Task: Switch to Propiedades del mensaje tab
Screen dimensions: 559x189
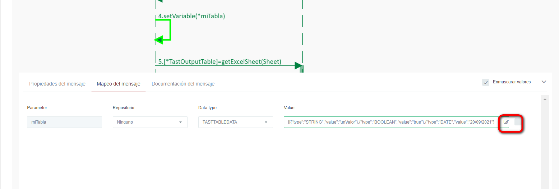Action: point(57,84)
